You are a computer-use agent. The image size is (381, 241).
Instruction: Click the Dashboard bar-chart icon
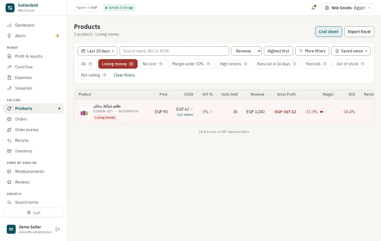tap(9, 25)
